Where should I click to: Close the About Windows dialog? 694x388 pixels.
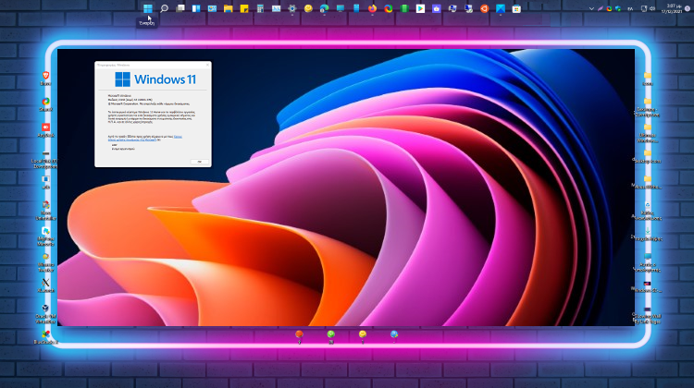click(207, 65)
